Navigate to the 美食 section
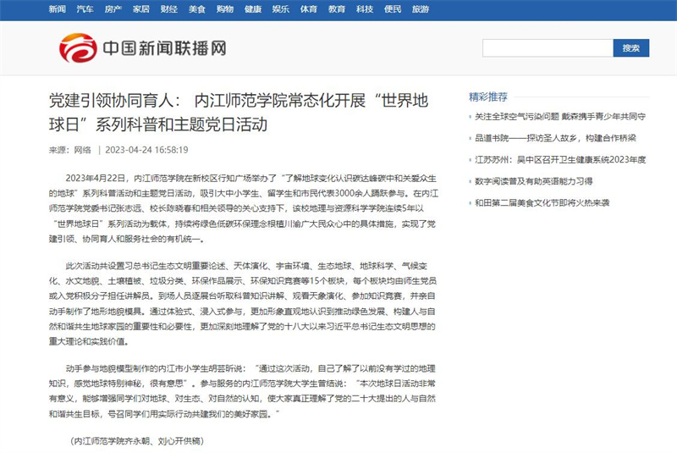The height and width of the screenshot is (453, 677). pyautogui.click(x=196, y=9)
